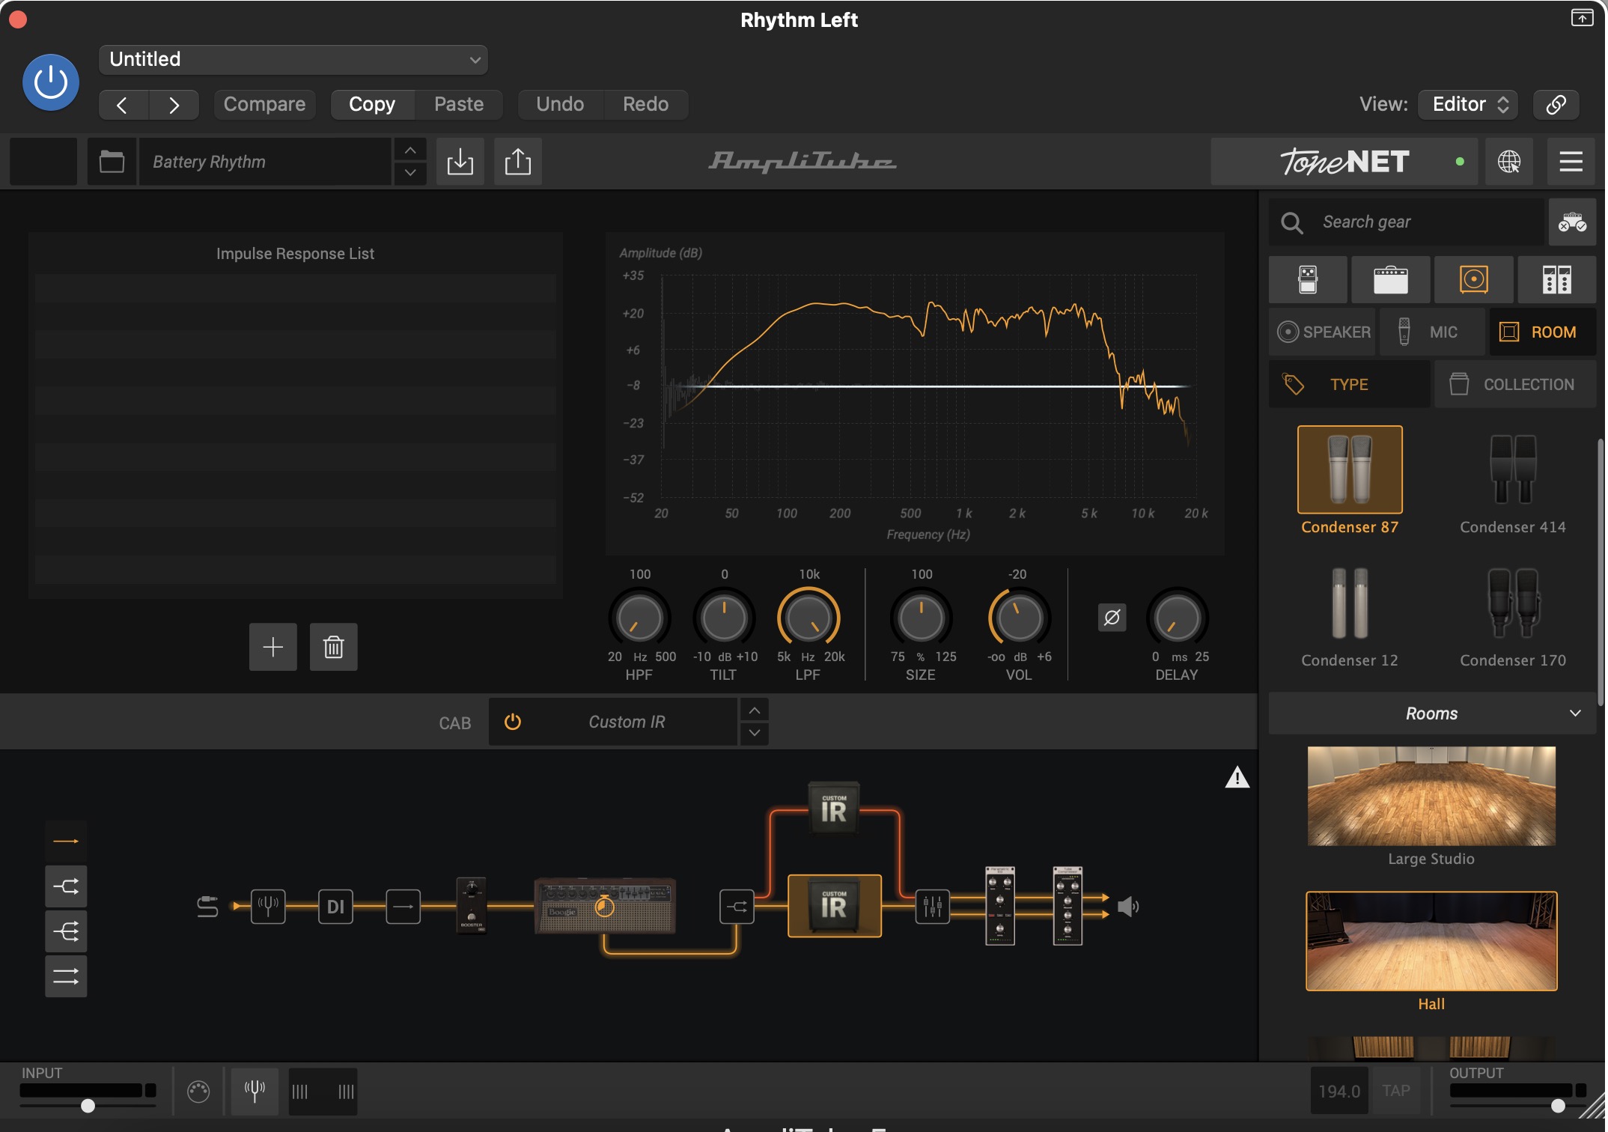Select the Hall room
Screen dimensions: 1608x1132
pyautogui.click(x=1431, y=941)
